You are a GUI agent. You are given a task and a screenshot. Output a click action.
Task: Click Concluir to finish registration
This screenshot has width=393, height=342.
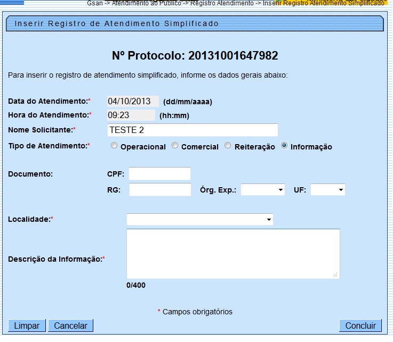click(360, 326)
